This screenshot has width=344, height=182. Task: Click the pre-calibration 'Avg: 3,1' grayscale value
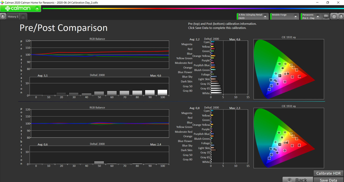tap(42, 76)
